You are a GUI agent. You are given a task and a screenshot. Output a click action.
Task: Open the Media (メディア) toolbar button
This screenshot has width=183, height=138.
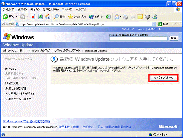pos(96,17)
